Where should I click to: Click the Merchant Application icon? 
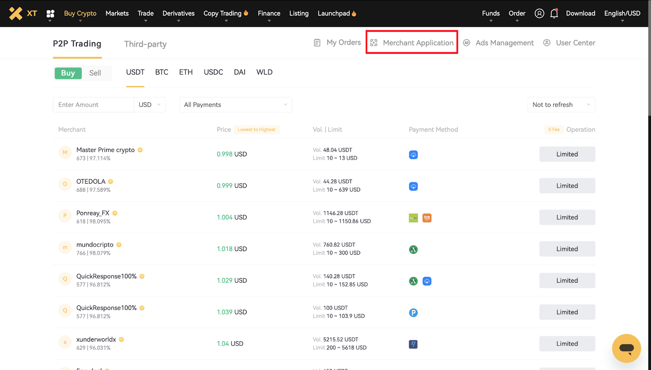click(374, 43)
